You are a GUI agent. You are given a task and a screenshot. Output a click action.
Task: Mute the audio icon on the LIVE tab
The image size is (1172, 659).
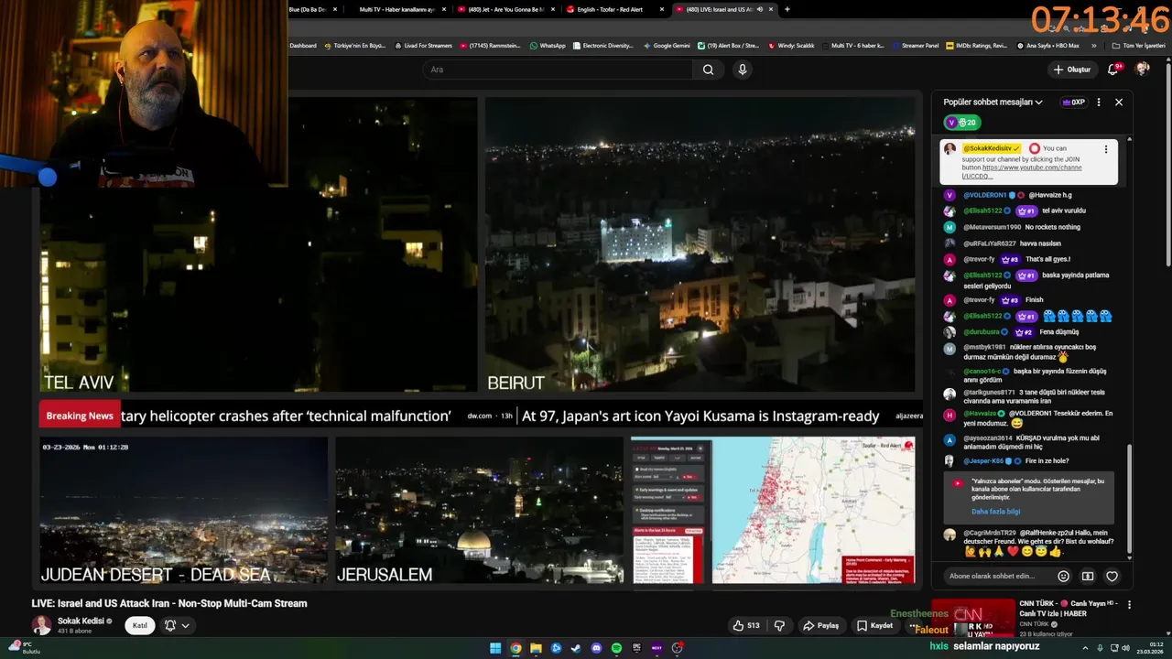click(x=760, y=9)
